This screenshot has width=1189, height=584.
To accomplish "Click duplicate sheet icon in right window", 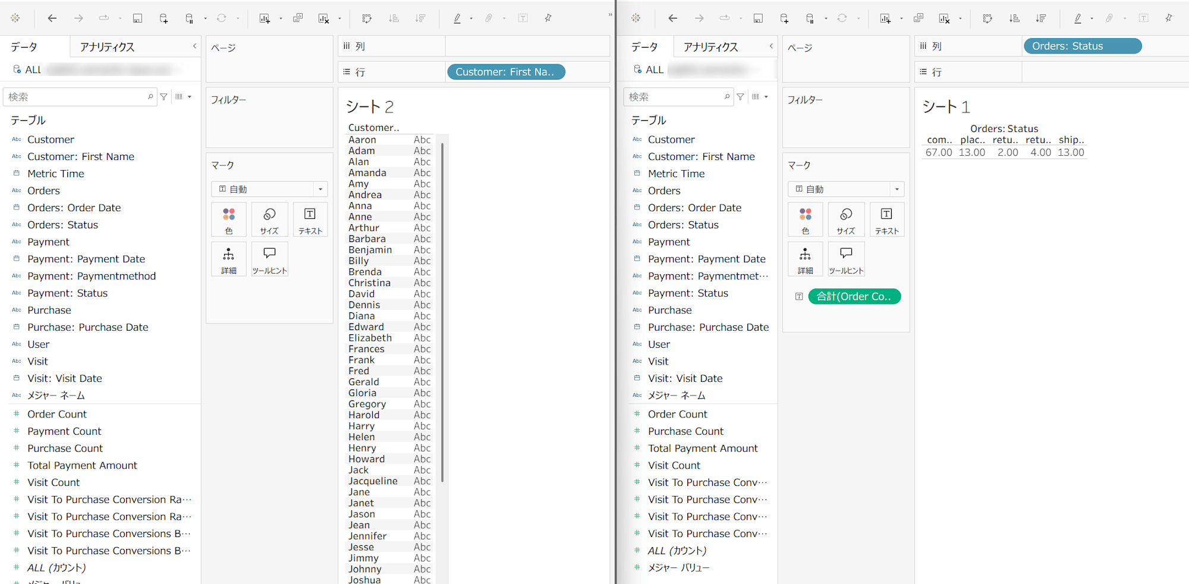I will pos(919,18).
